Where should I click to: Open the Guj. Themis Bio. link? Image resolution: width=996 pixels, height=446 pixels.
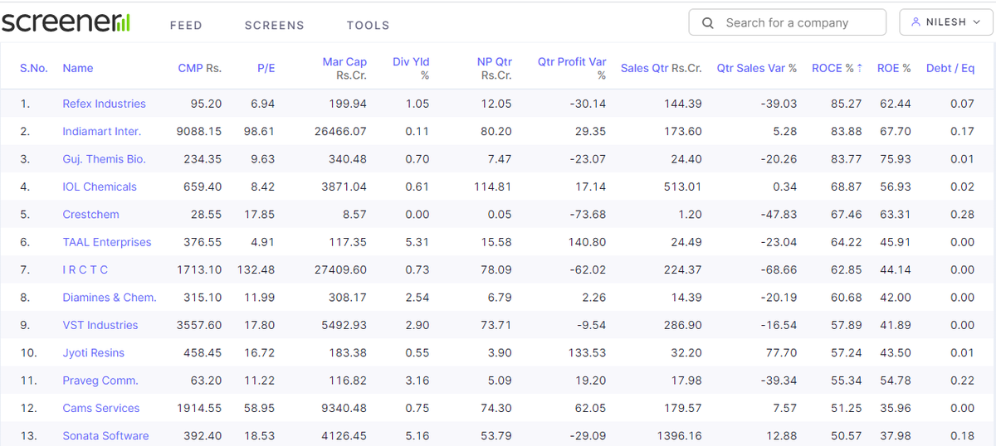click(x=104, y=159)
